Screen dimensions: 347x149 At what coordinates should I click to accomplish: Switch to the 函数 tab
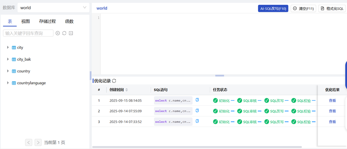click(69, 22)
